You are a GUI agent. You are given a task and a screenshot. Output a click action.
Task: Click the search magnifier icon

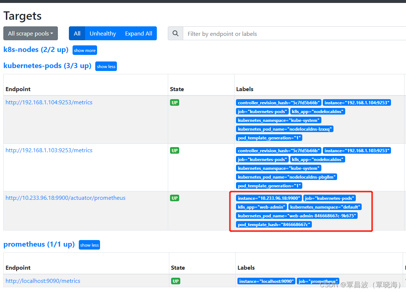tap(175, 33)
